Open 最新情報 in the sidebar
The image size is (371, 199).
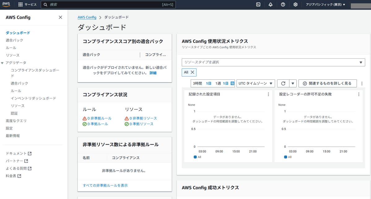click(x=13, y=136)
